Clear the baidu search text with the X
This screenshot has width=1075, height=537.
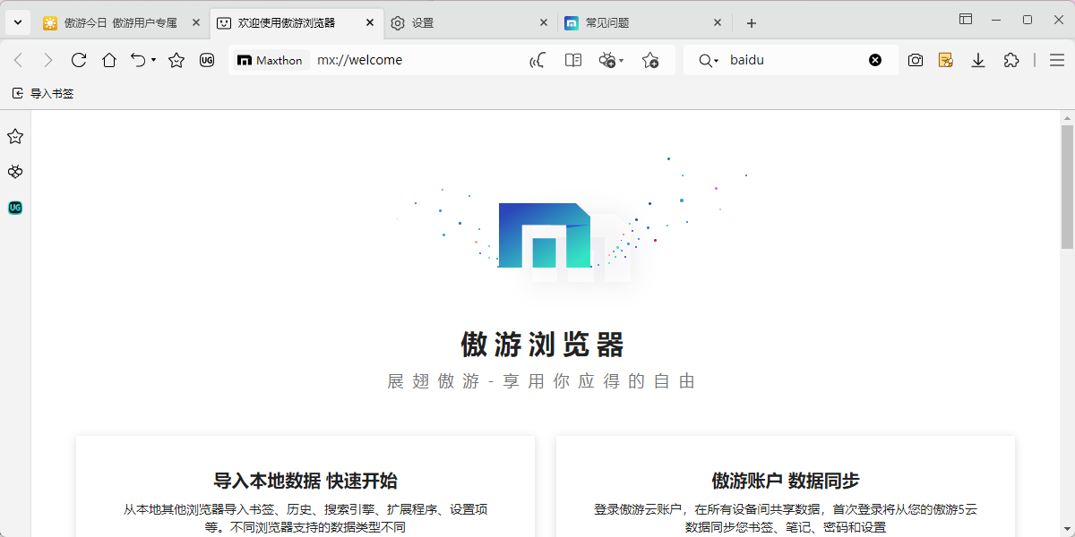[875, 60]
